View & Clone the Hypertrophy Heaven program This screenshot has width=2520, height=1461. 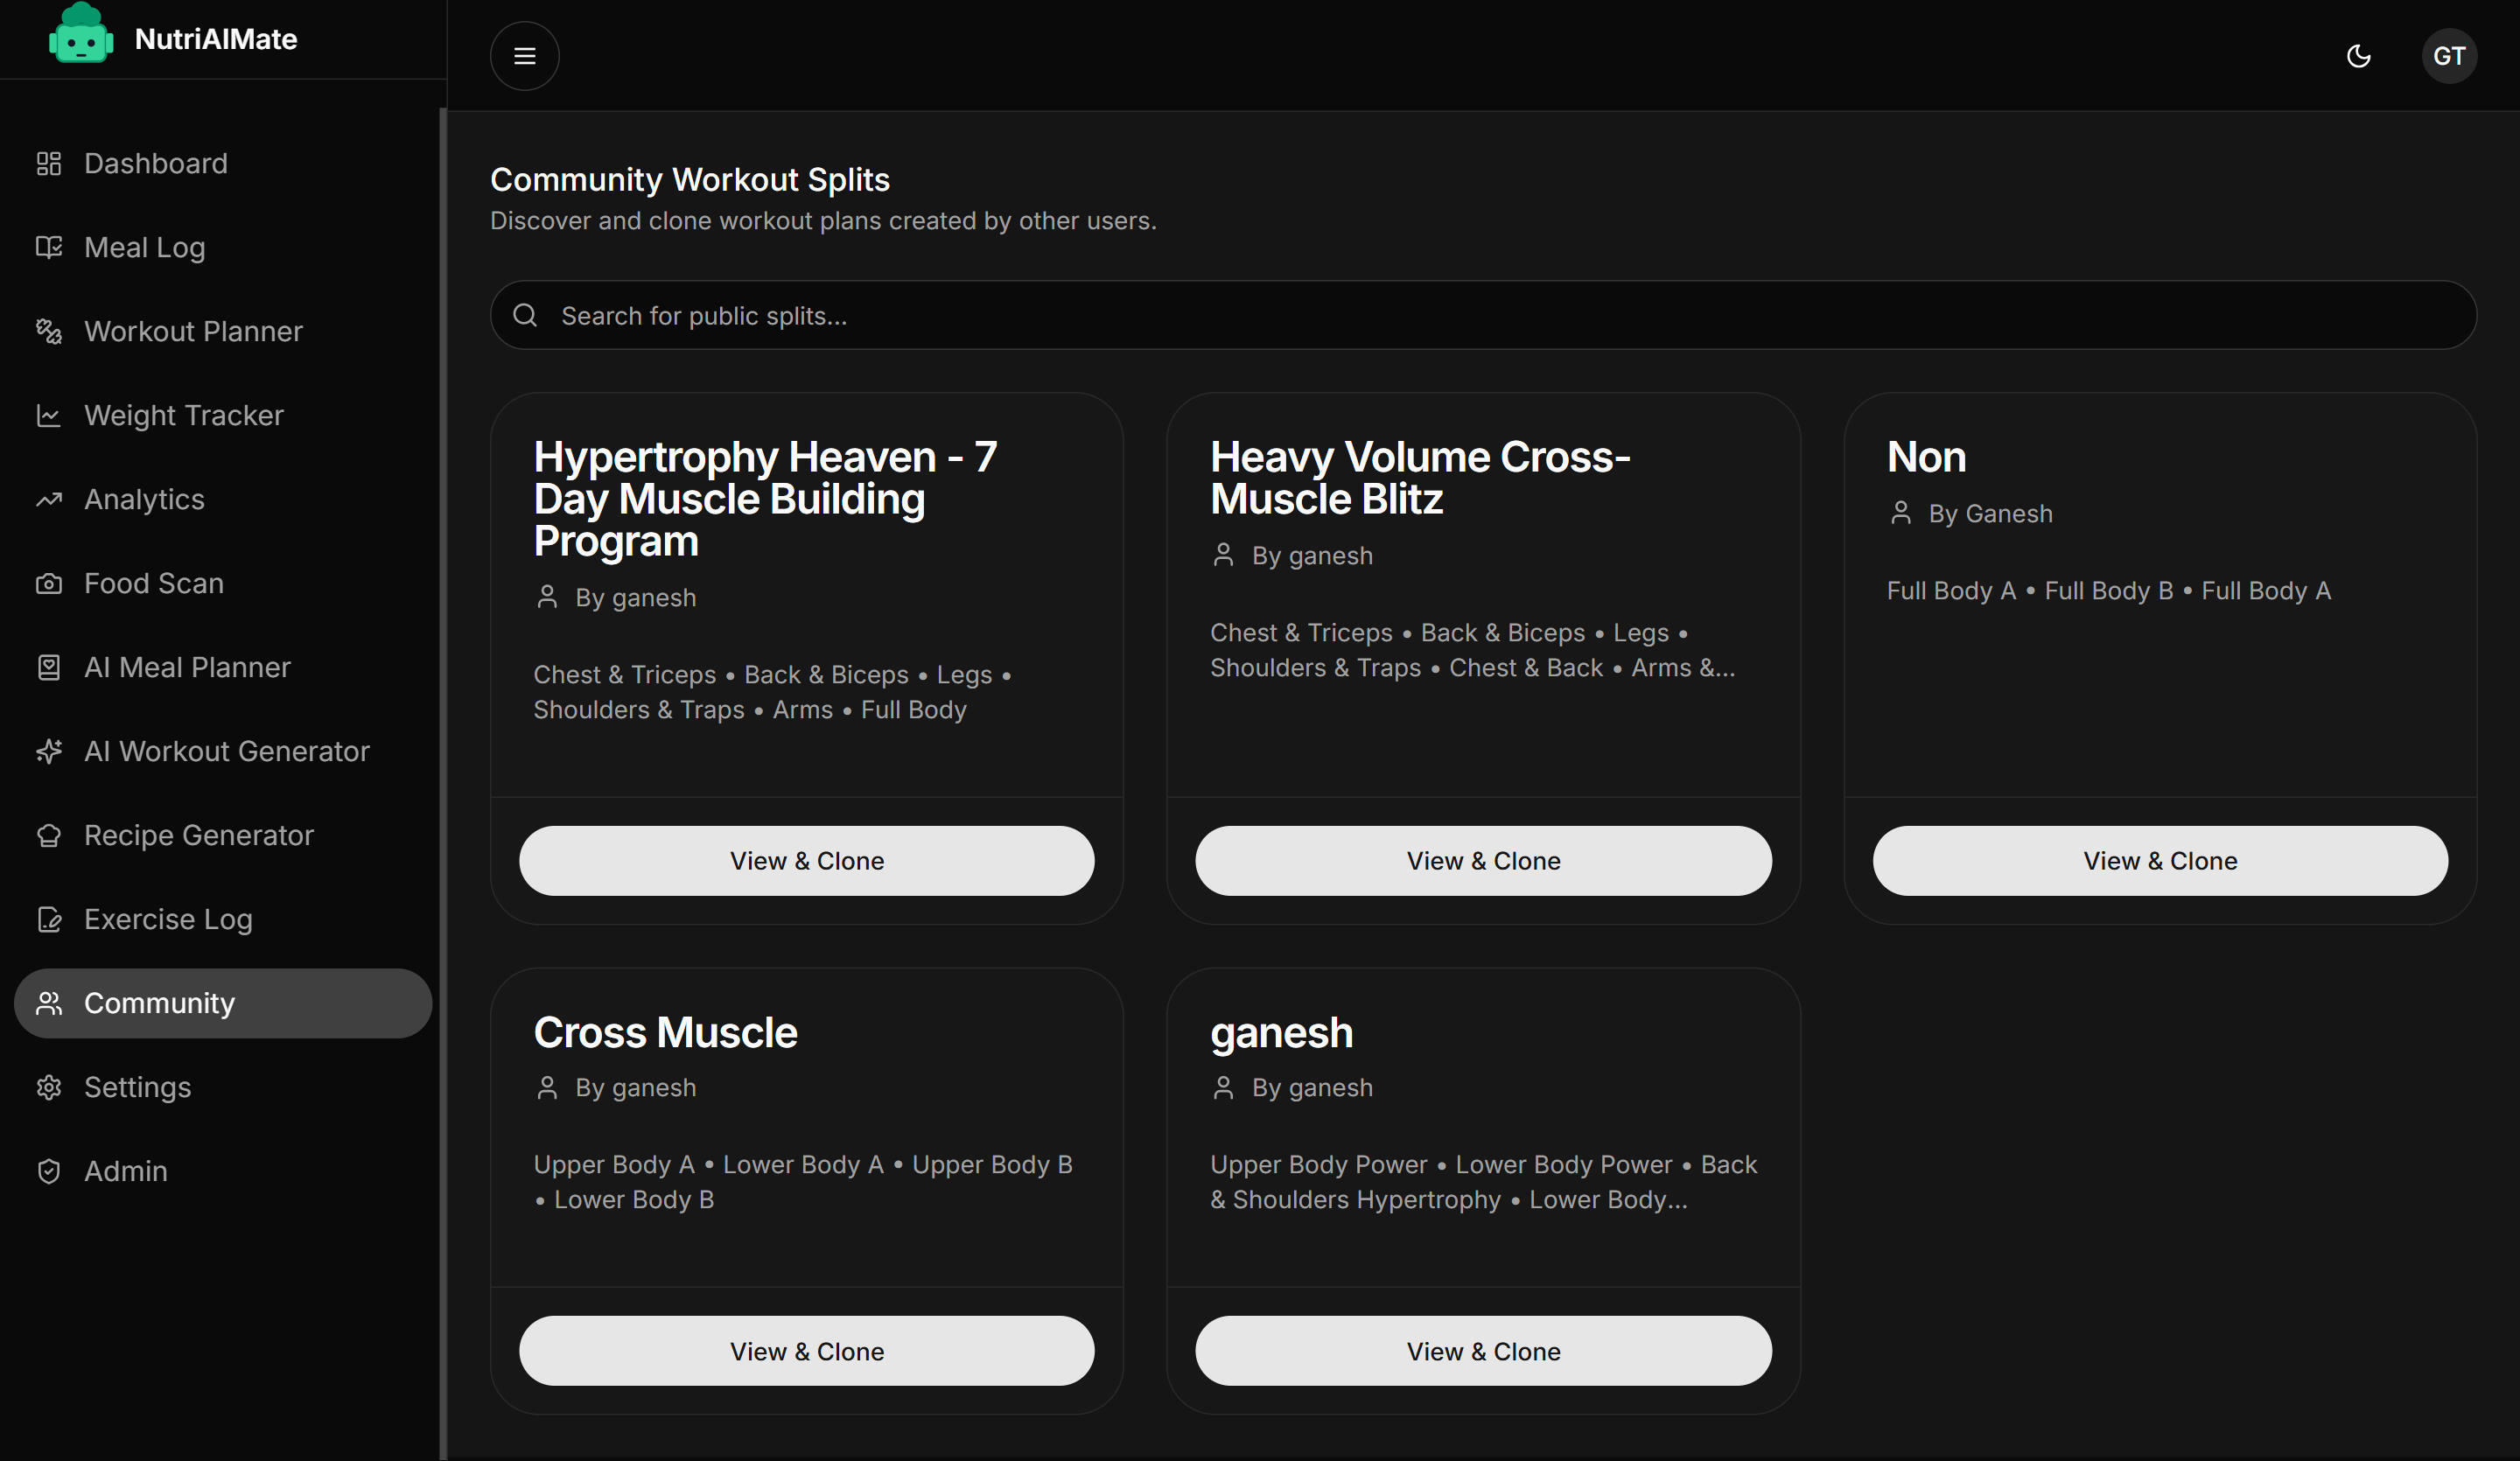pyautogui.click(x=806, y=861)
